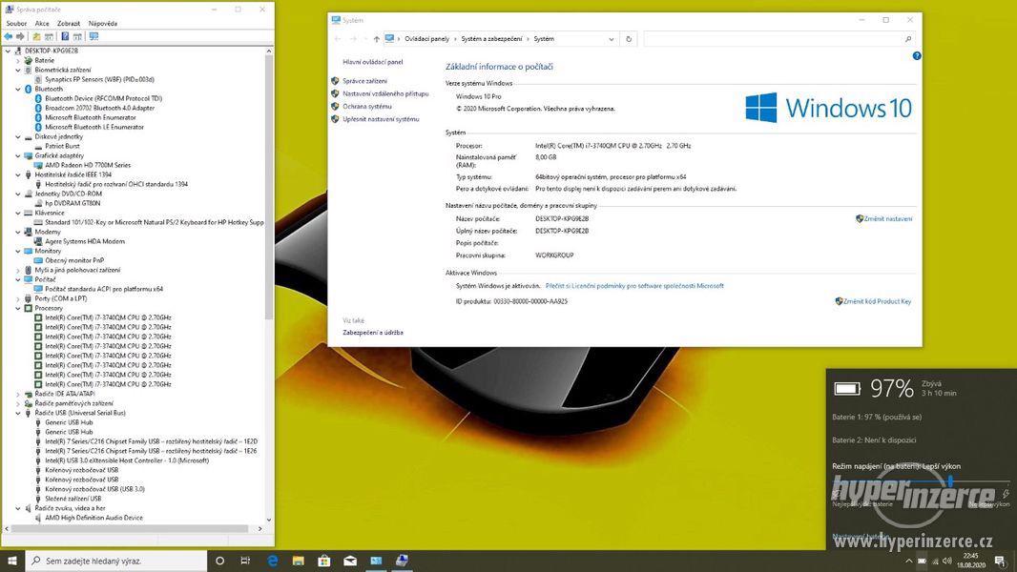The image size is (1017, 572).
Task: Click the blue Help question mark toolbar icon
Action: (x=65, y=37)
